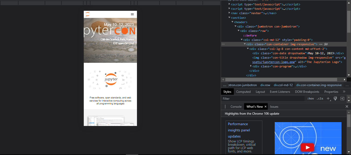This screenshot has height=155, width=351.
Task: Expand the con-program div node
Action: coord(251,66)
